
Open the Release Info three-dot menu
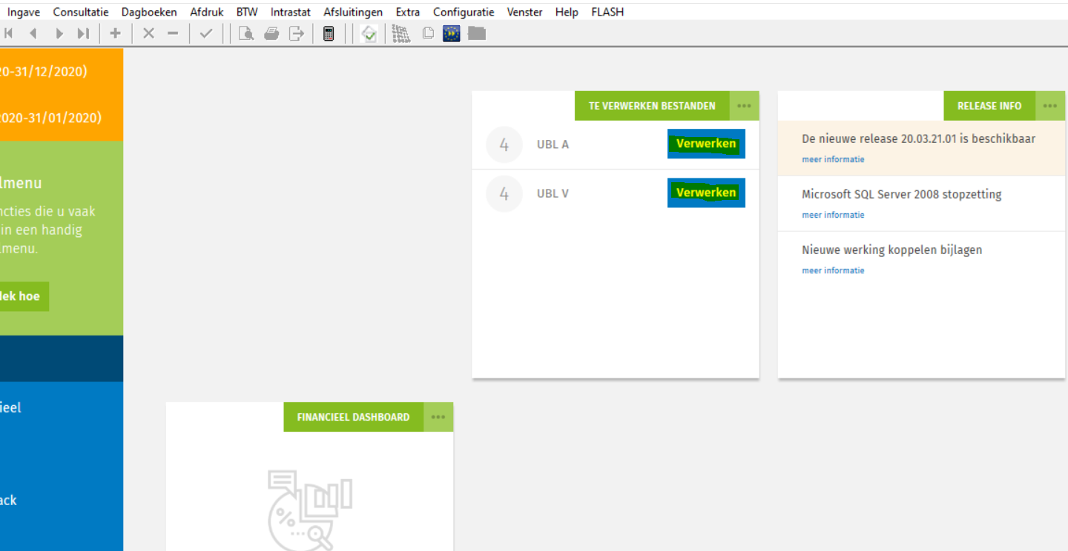[1049, 106]
